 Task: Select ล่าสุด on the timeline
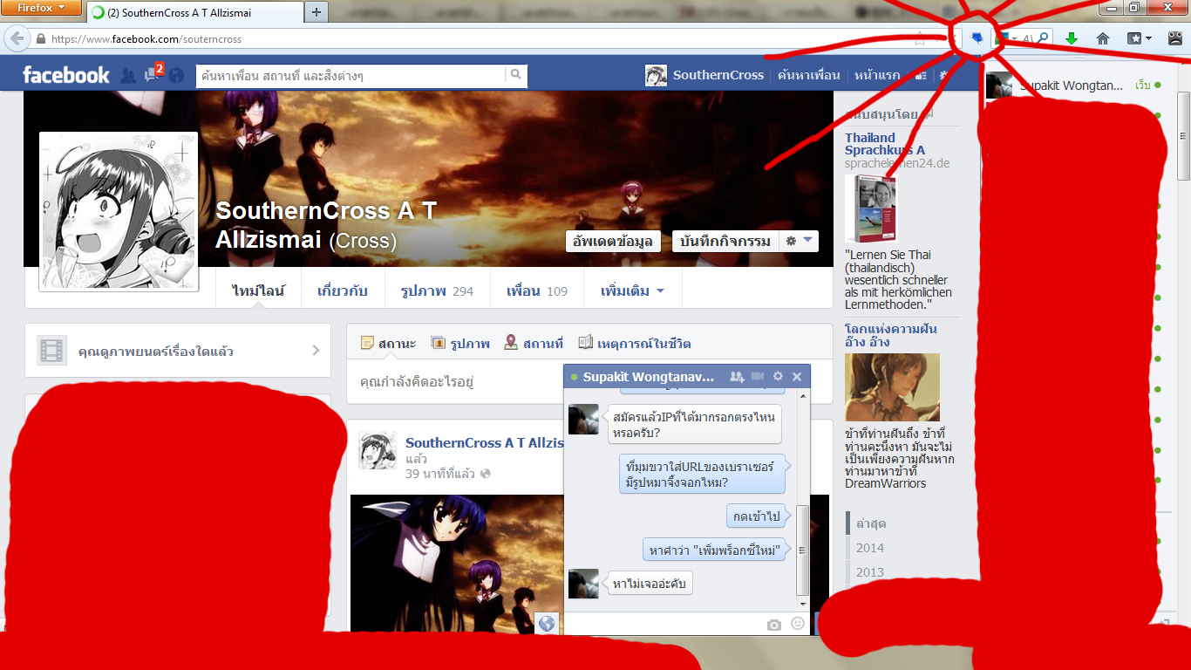click(871, 523)
